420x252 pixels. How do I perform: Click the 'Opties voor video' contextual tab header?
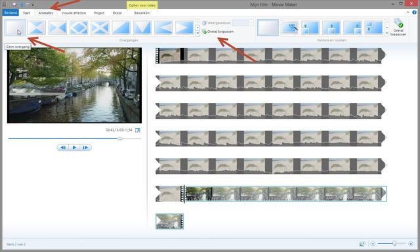click(x=142, y=5)
